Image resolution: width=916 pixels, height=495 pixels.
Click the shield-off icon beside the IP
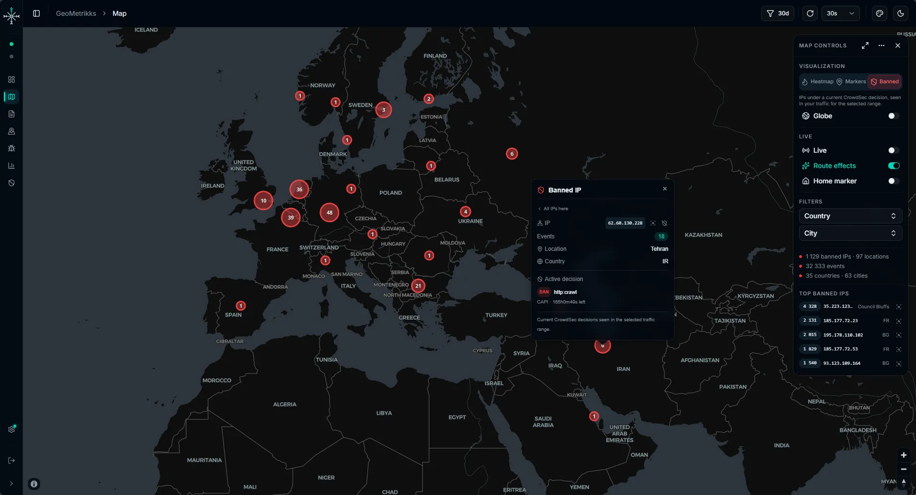664,223
